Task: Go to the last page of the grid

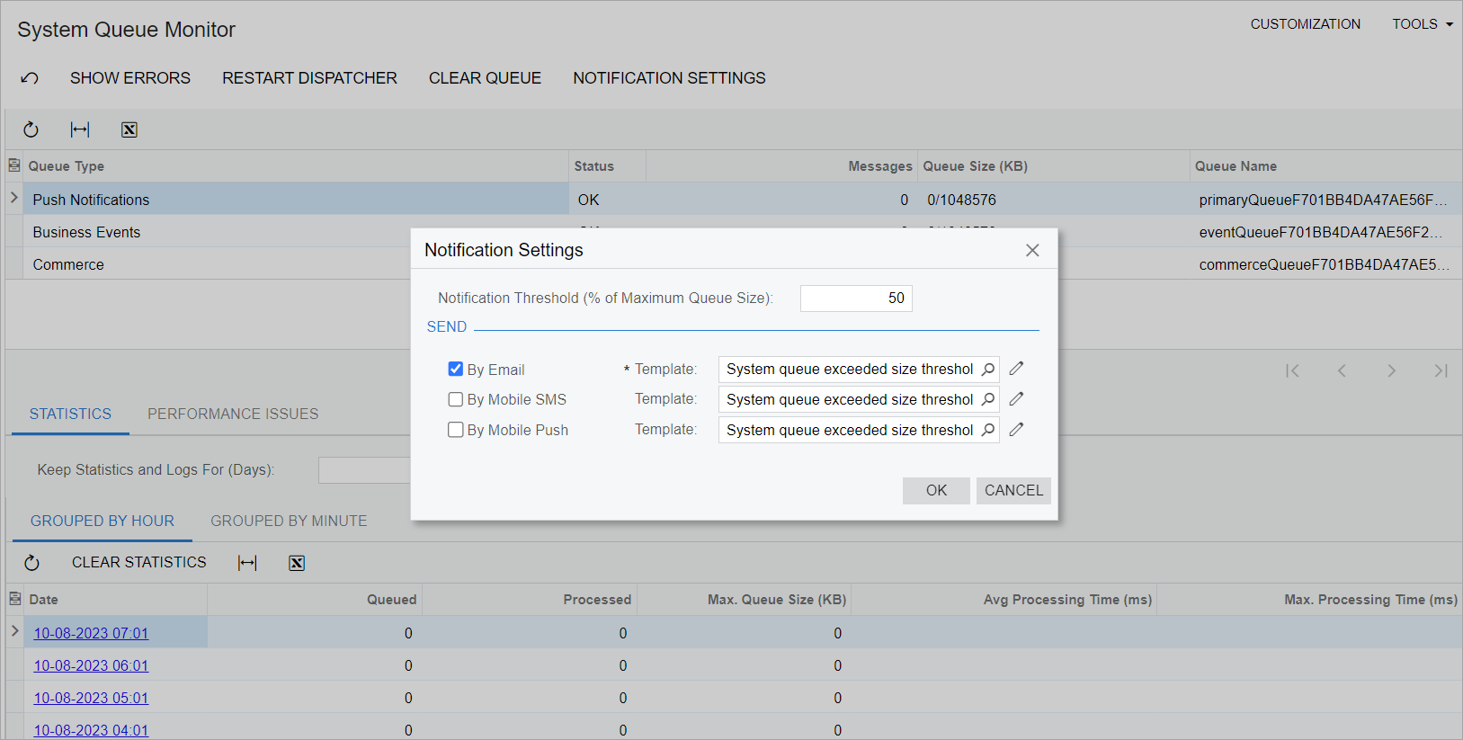Action: [1441, 370]
